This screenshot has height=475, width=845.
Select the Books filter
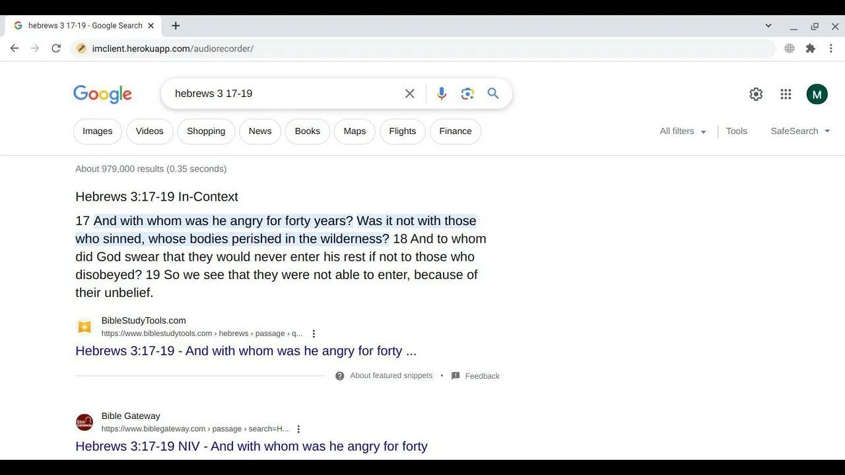308,131
